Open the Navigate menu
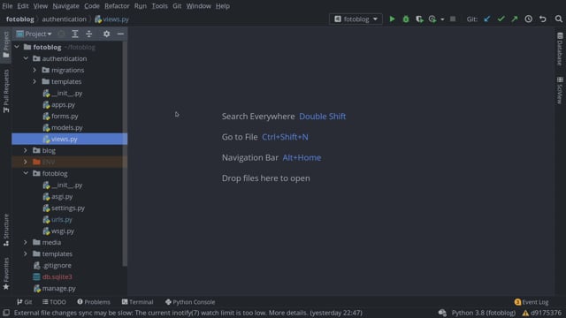Image resolution: width=566 pixels, height=318 pixels. coord(65,6)
